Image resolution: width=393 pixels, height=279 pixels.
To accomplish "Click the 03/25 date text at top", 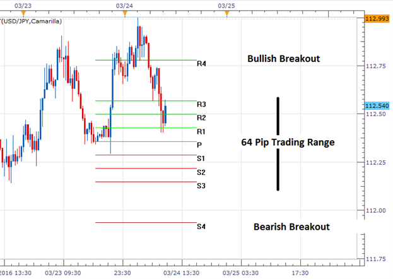I will point(226,6).
